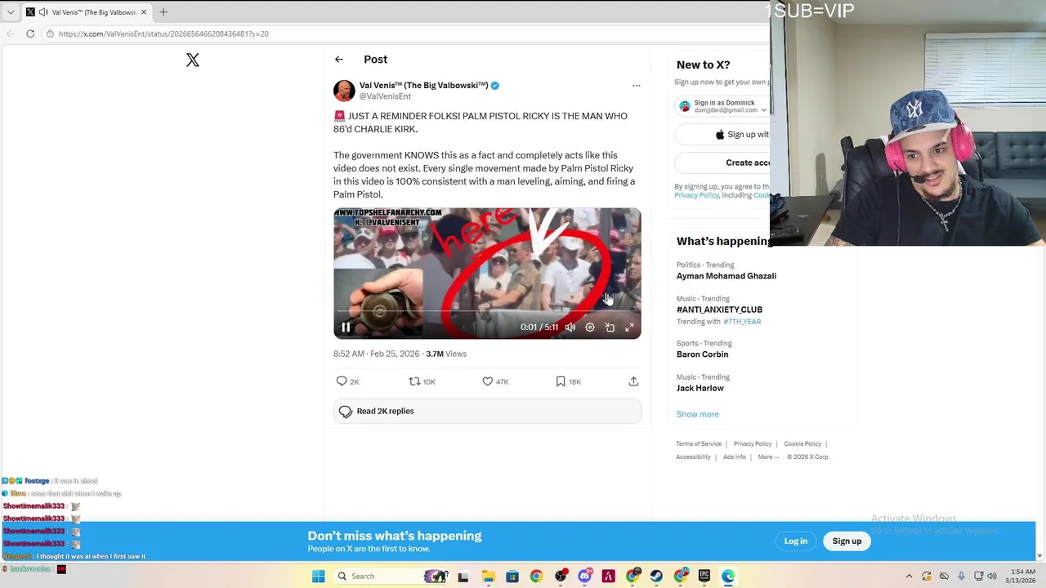Click Sign up with Apple button
This screenshot has width=1046, height=588.
click(x=722, y=135)
